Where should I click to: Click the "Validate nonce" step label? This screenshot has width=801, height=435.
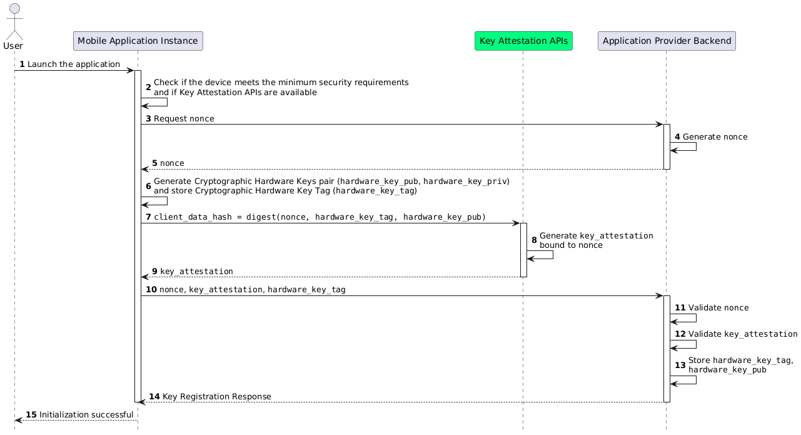tap(718, 308)
